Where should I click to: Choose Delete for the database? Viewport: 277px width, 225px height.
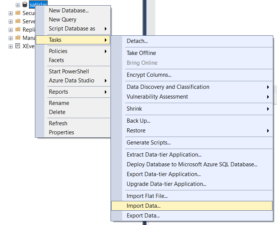click(x=73, y=112)
